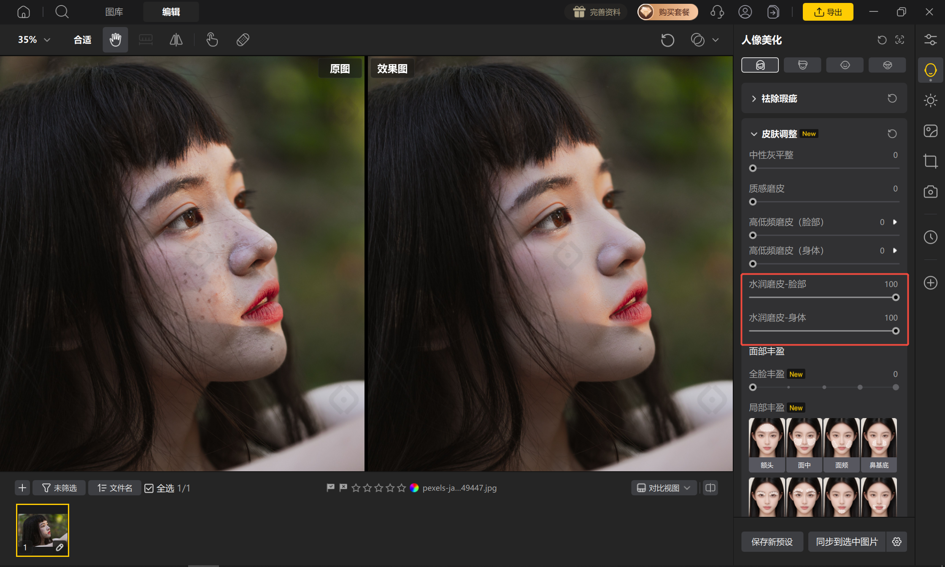
Task: Open the history clock panel
Action: pyautogui.click(x=930, y=237)
